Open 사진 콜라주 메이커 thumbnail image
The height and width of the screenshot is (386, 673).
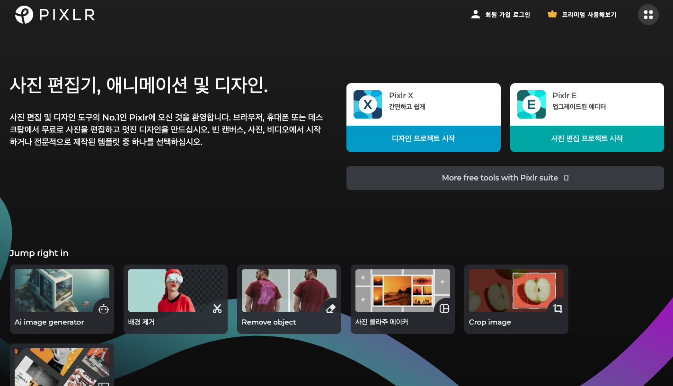[403, 291]
